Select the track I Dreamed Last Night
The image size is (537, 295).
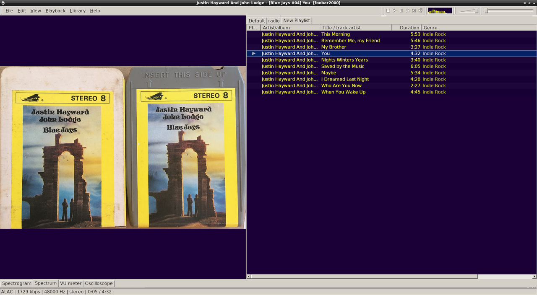click(x=391, y=79)
